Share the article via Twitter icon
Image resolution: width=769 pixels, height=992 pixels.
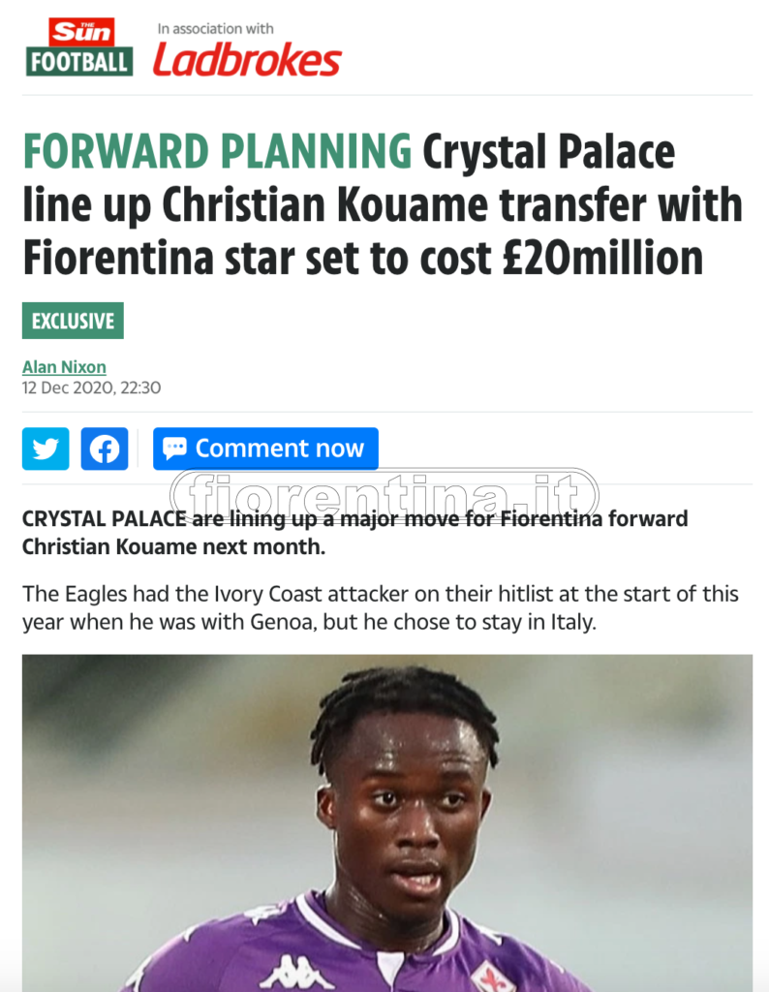46,449
